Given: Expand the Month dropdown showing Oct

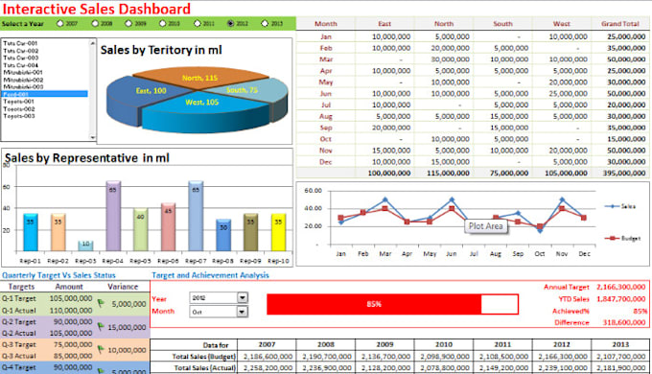Looking at the screenshot, I should tap(243, 312).
